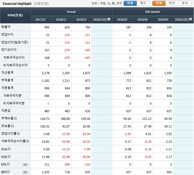Screen dimensions: 194x175
Task: Select the 자본금 row label
Action: [x=6, y=110]
